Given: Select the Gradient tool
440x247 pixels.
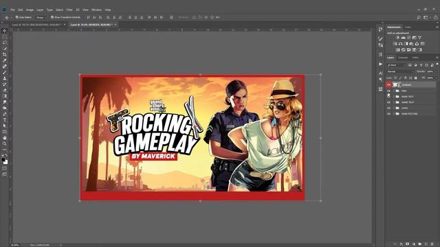Looking at the screenshot, I should (5, 96).
